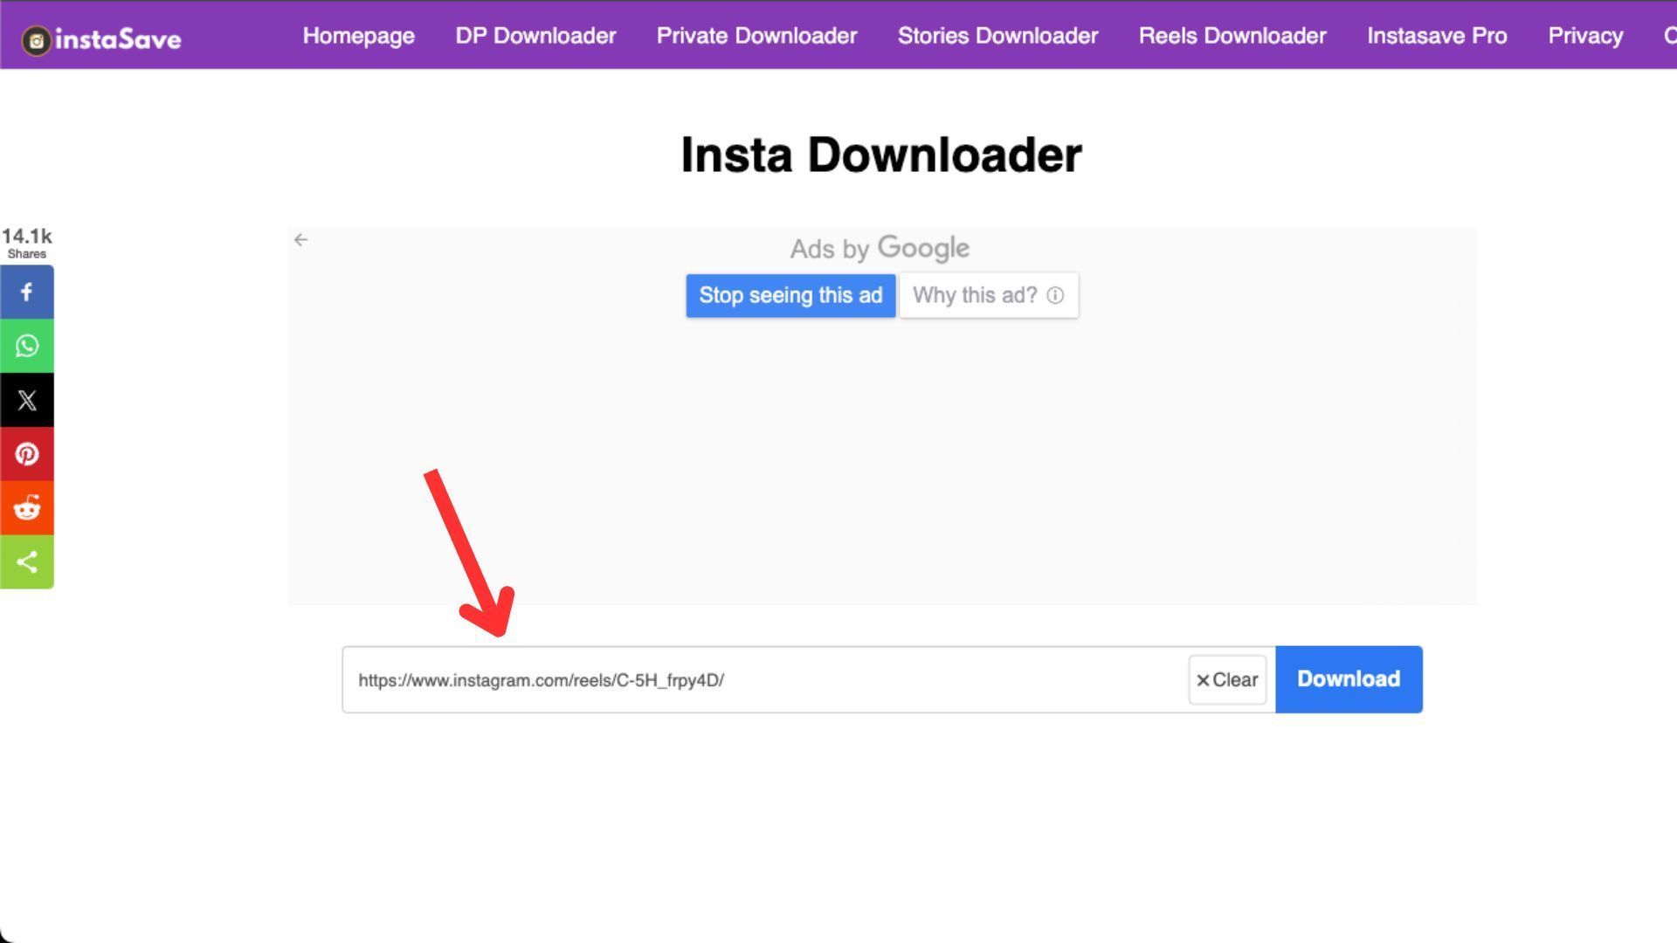Share via WhatsApp
The image size is (1677, 943).
pos(27,347)
